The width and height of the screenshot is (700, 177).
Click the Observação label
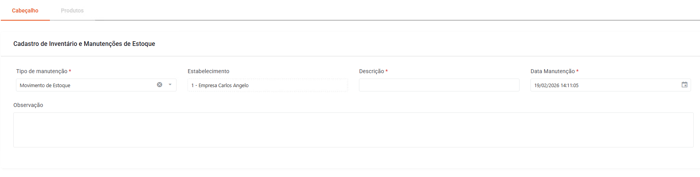click(x=28, y=105)
